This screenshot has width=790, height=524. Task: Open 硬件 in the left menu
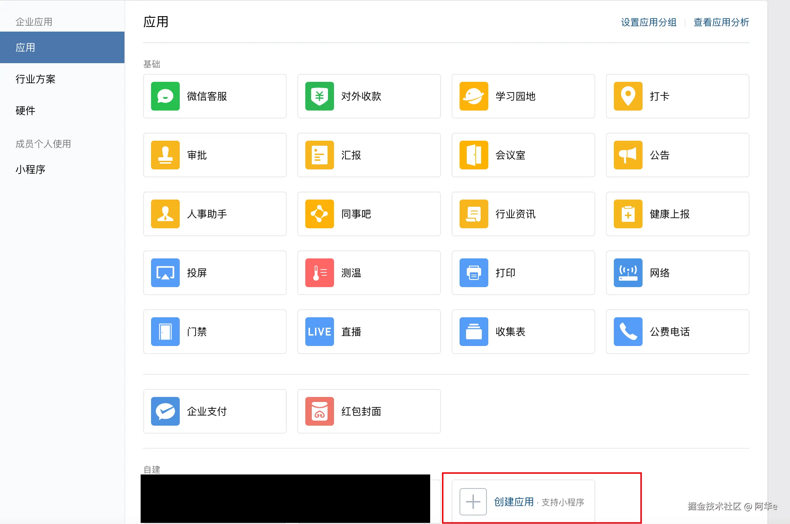(25, 111)
